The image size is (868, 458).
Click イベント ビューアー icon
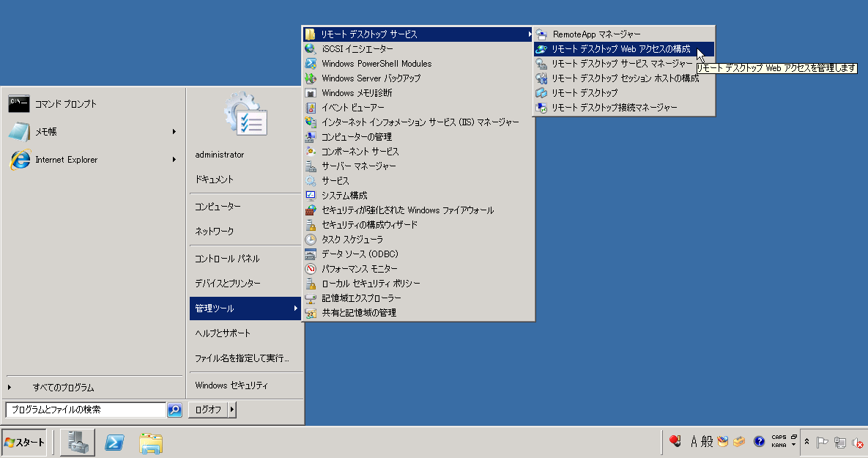pos(311,108)
